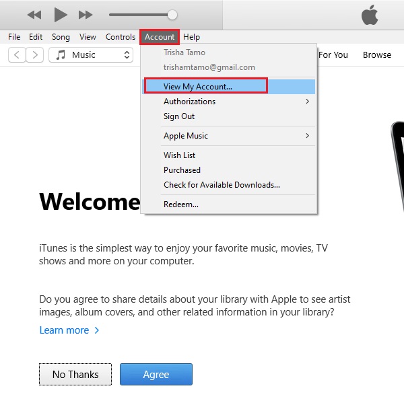Close the Account menu via its title
Image resolution: width=404 pixels, height=413 pixels.
tap(160, 37)
